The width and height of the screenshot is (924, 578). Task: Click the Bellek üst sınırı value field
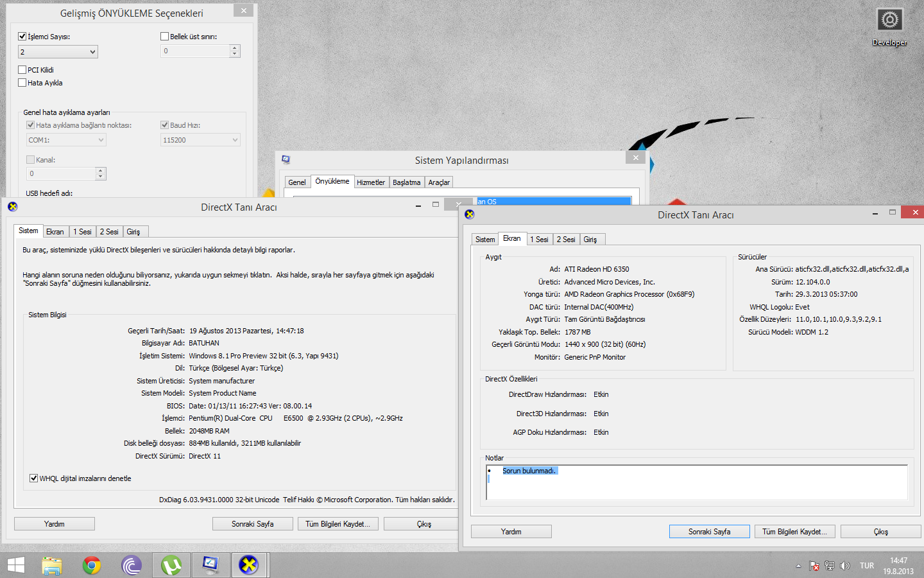click(x=195, y=51)
